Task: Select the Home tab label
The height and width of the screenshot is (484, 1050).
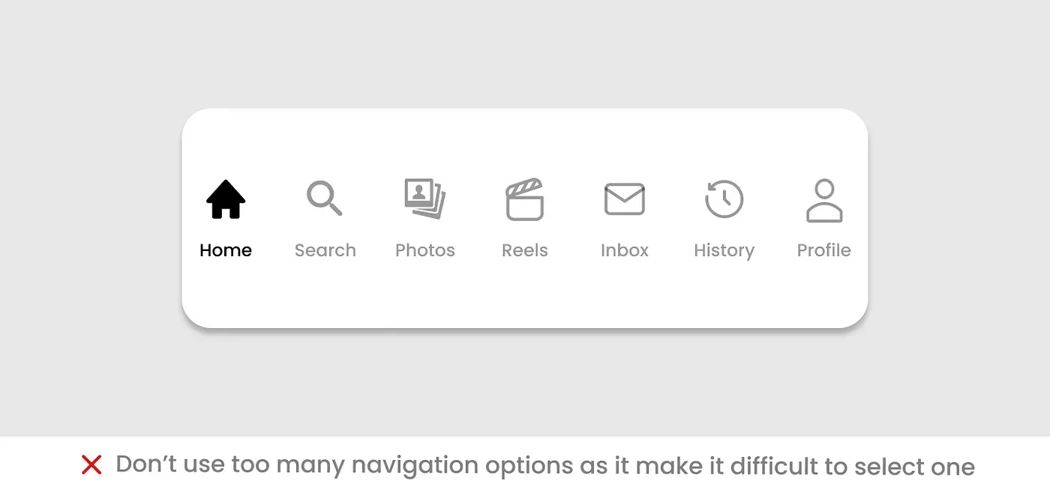Action: [x=226, y=250]
